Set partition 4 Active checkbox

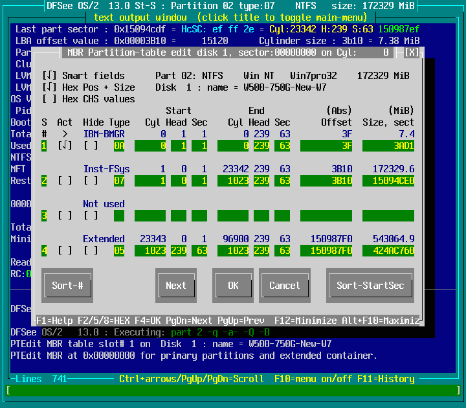[x=65, y=251]
